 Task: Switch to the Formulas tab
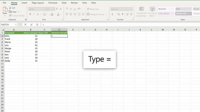53,3
